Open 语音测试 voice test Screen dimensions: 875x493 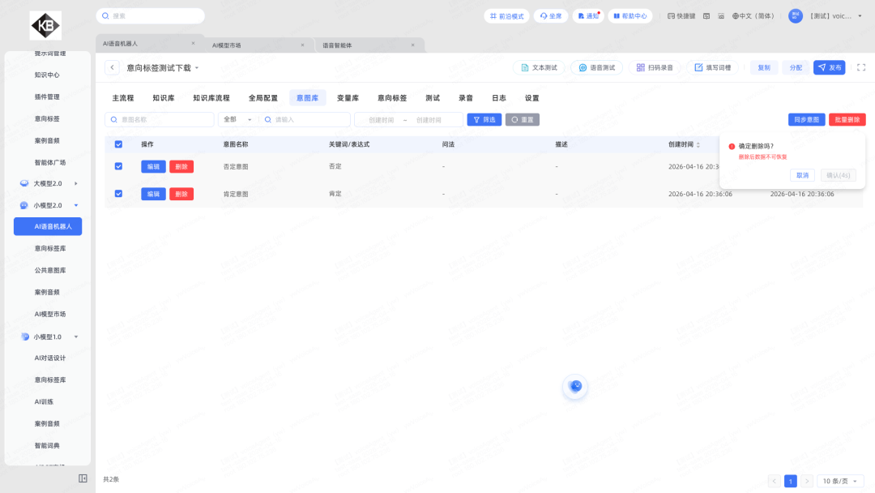pyautogui.click(x=596, y=68)
